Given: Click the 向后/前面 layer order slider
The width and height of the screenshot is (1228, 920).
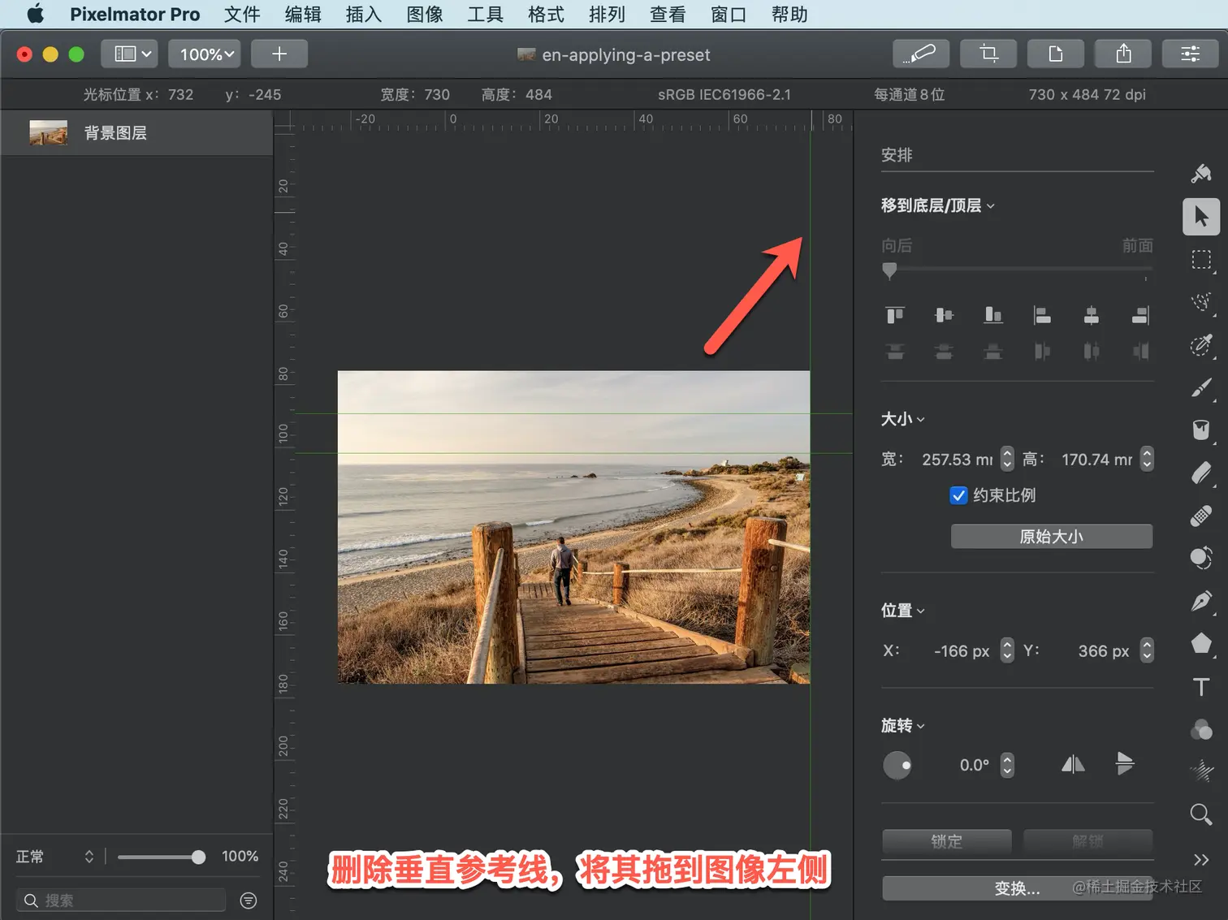Looking at the screenshot, I should pos(1017,270).
